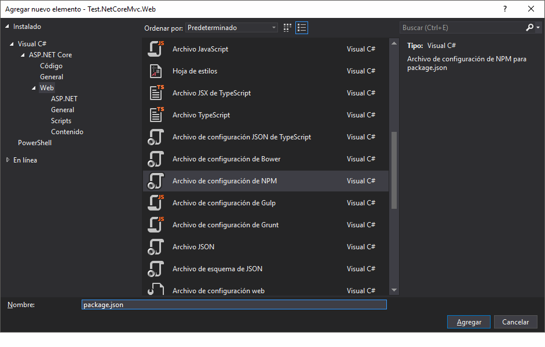Expand the En línea section
This screenshot has height=347, width=545.
(x=8, y=160)
